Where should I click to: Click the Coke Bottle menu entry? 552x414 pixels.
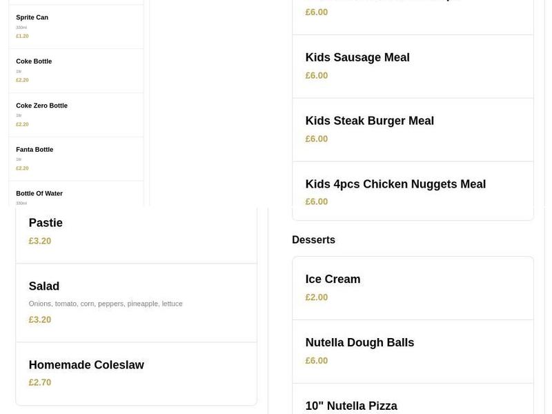point(33,61)
